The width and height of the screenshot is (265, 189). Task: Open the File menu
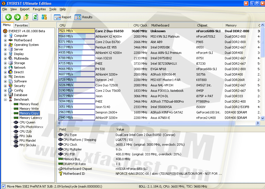[x=5, y=9]
